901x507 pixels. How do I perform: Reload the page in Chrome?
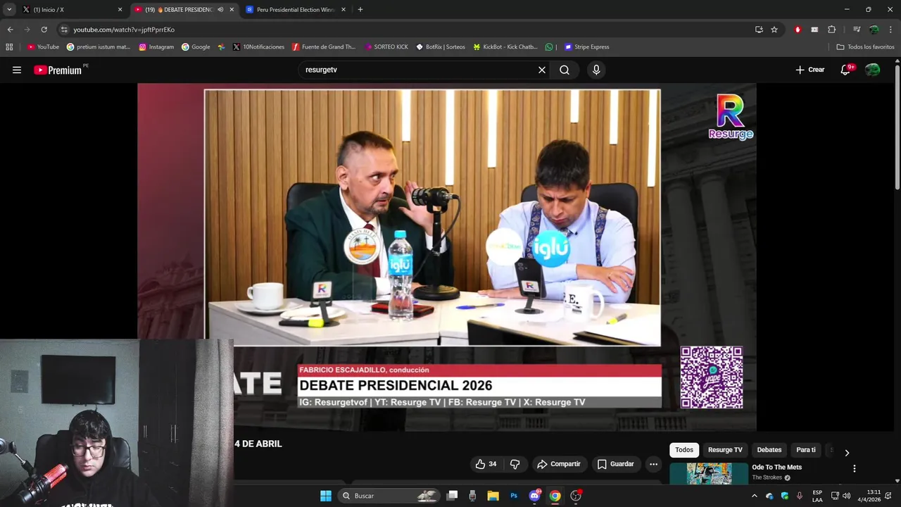click(44, 30)
